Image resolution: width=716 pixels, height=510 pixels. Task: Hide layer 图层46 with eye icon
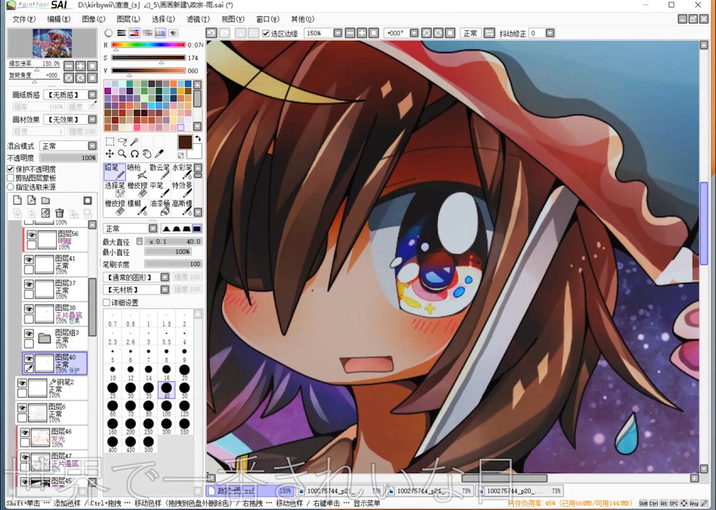(x=25, y=432)
